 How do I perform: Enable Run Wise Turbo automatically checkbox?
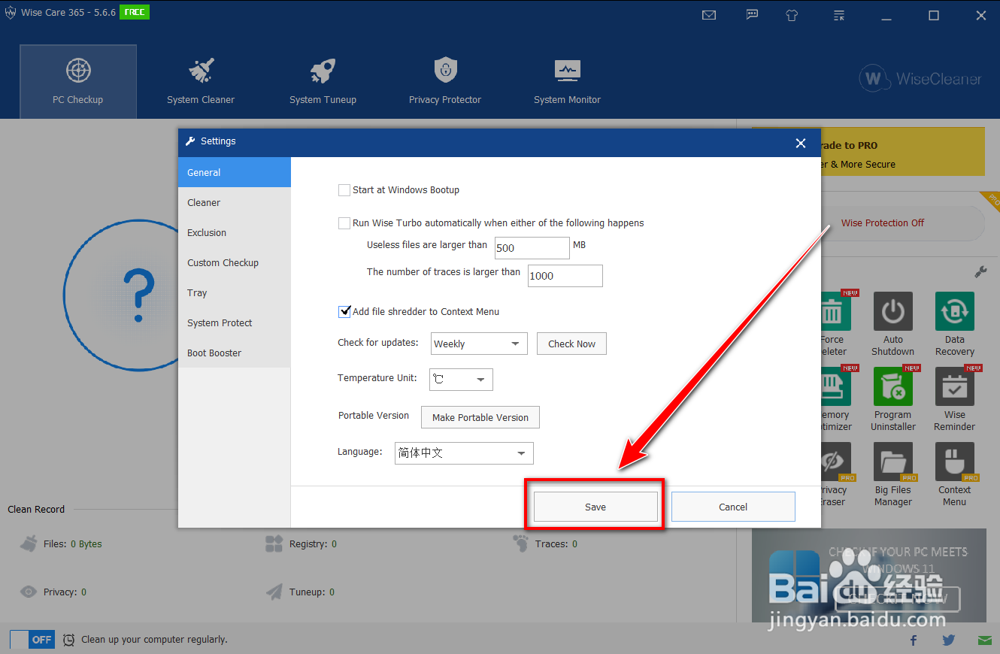coord(344,223)
